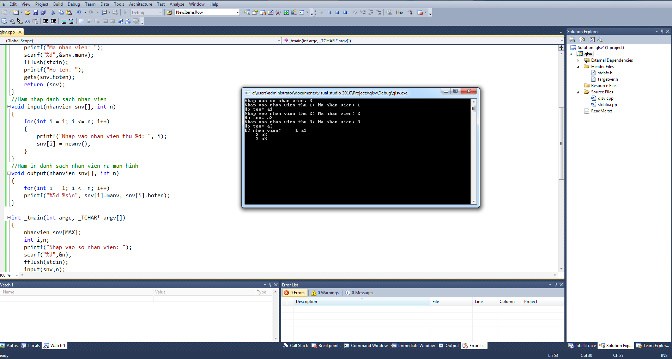Screen dimensions: 672x359
Task: Click the Undo arrow toolbar icon
Action: point(79,12)
